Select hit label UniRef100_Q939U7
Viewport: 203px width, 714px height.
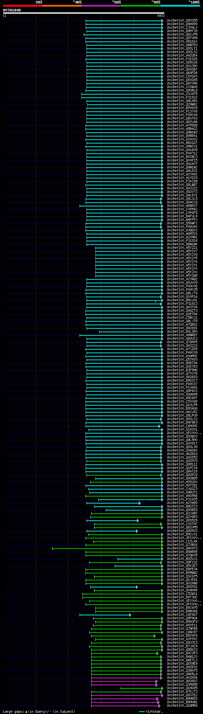[182, 681]
